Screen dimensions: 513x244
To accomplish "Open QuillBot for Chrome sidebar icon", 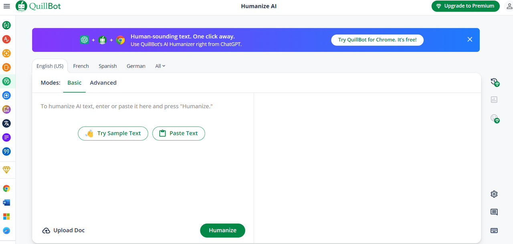I will pos(6,188).
